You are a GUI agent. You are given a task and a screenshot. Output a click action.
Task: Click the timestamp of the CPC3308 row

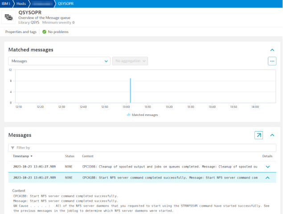[34, 167]
